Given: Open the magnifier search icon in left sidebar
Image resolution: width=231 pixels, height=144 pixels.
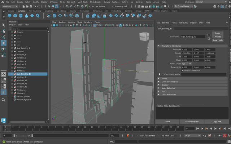Looking at the screenshot, I should pos(3,100).
